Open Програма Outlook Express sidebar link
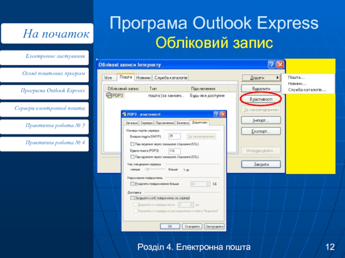The image size is (345, 258). pos(44,91)
